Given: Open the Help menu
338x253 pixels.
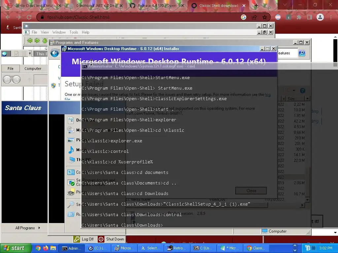Looking at the screenshot, I should point(85,32).
